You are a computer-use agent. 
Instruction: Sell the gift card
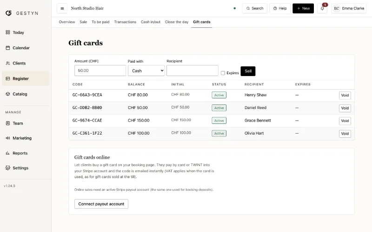[248, 71]
